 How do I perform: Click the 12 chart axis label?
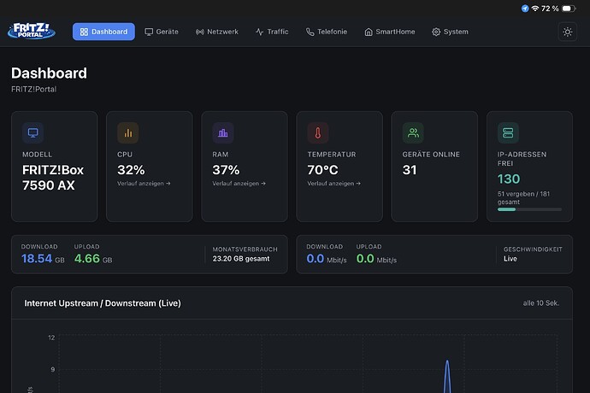[x=51, y=337]
